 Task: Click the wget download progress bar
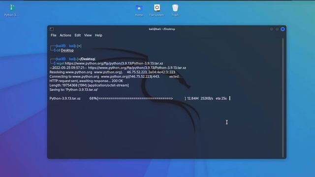[x=141, y=98]
